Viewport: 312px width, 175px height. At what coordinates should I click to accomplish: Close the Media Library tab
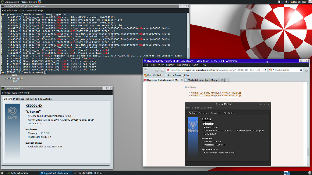point(222,80)
